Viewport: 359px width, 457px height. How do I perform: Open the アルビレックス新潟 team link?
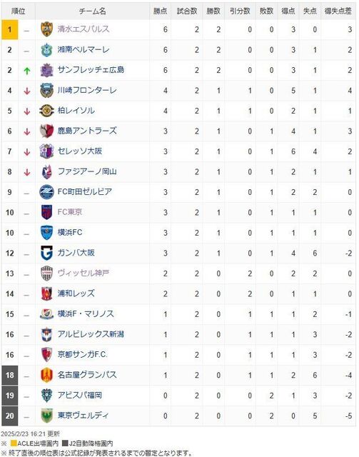(91, 334)
